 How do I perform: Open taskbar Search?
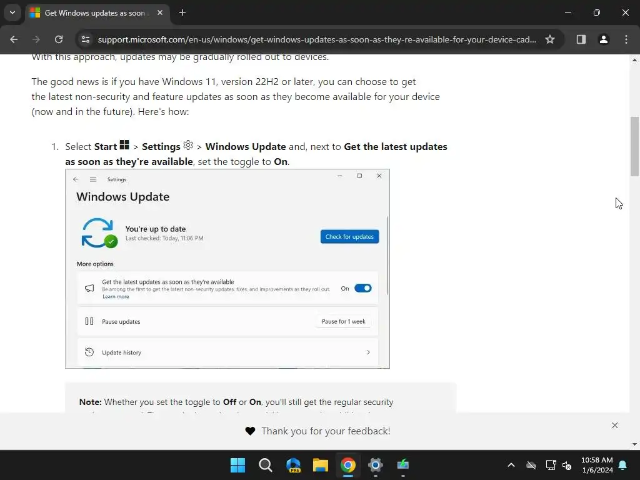coord(265,465)
